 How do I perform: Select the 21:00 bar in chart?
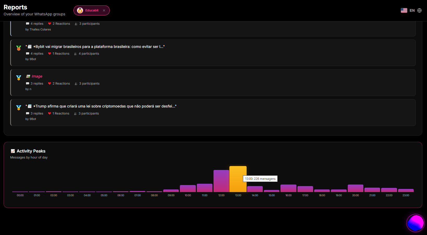pyautogui.click(x=372, y=190)
